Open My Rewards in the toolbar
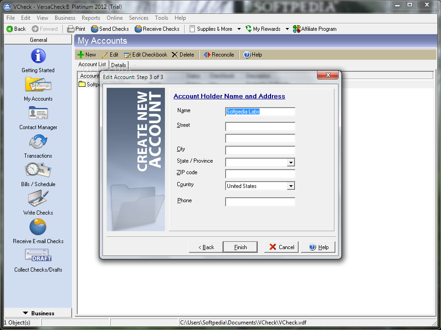 point(263,28)
